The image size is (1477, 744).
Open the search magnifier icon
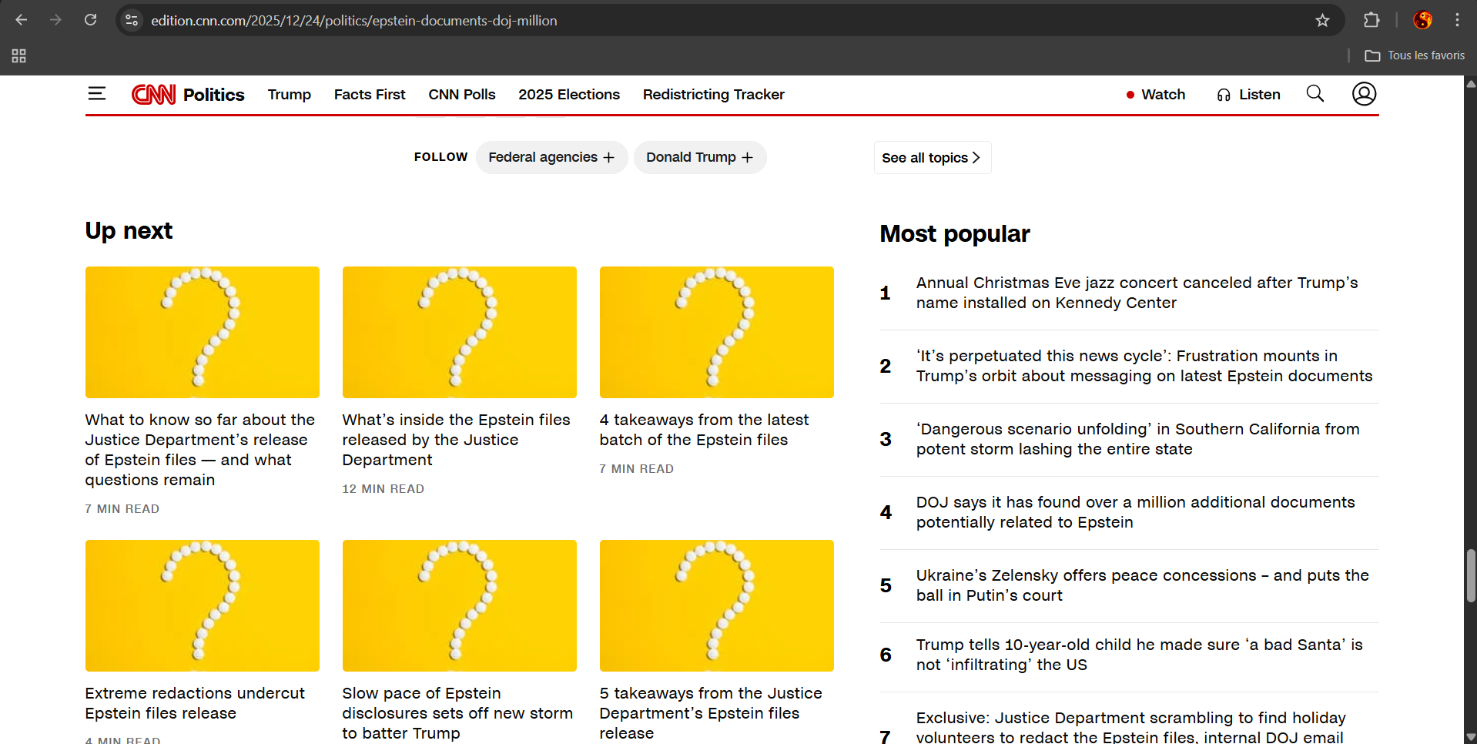pos(1315,94)
